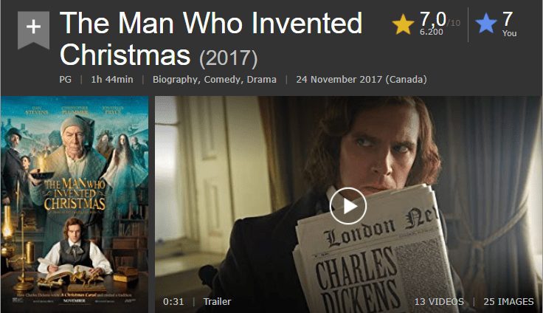
Task: View the PG certificate info
Action: coord(65,80)
